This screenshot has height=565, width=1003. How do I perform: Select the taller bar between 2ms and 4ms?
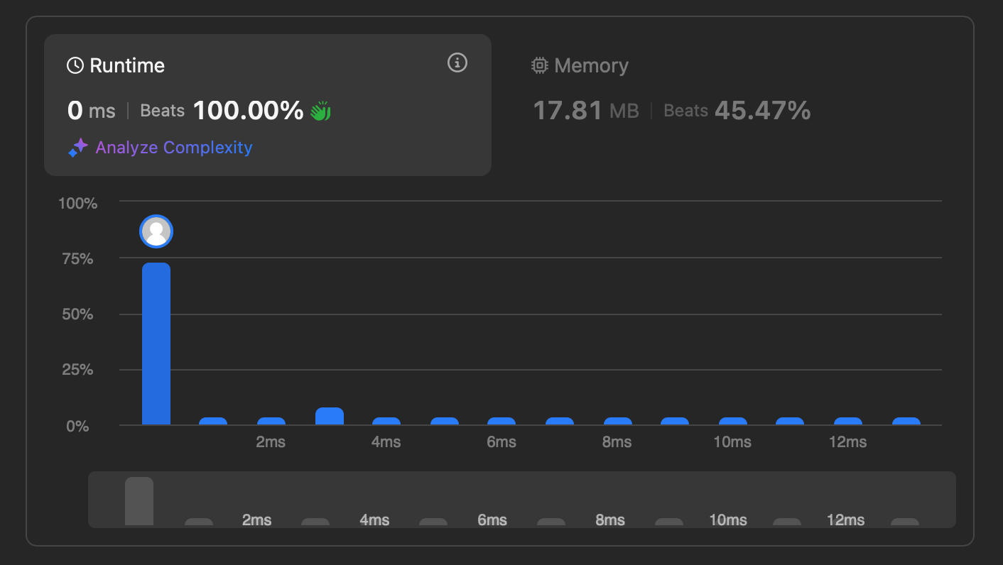pyautogui.click(x=330, y=416)
